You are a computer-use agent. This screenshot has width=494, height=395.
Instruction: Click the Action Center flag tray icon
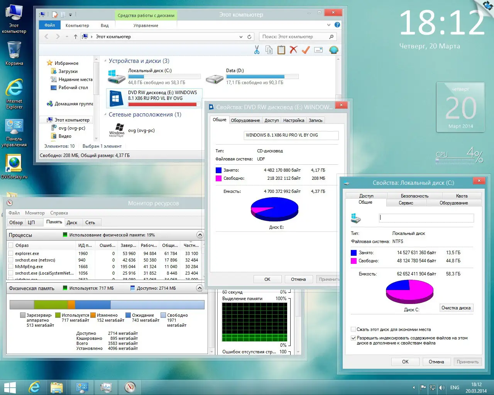[x=423, y=388]
